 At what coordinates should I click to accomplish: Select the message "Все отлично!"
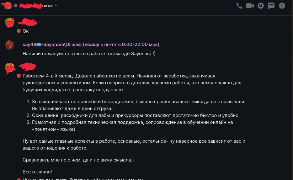pyautogui.click(x=37, y=172)
